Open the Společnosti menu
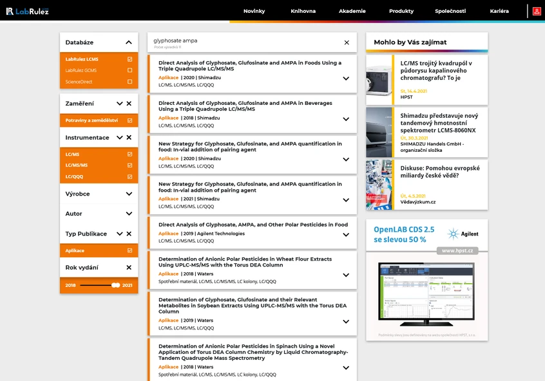Image resolution: width=545 pixels, height=381 pixels. pyautogui.click(x=450, y=11)
